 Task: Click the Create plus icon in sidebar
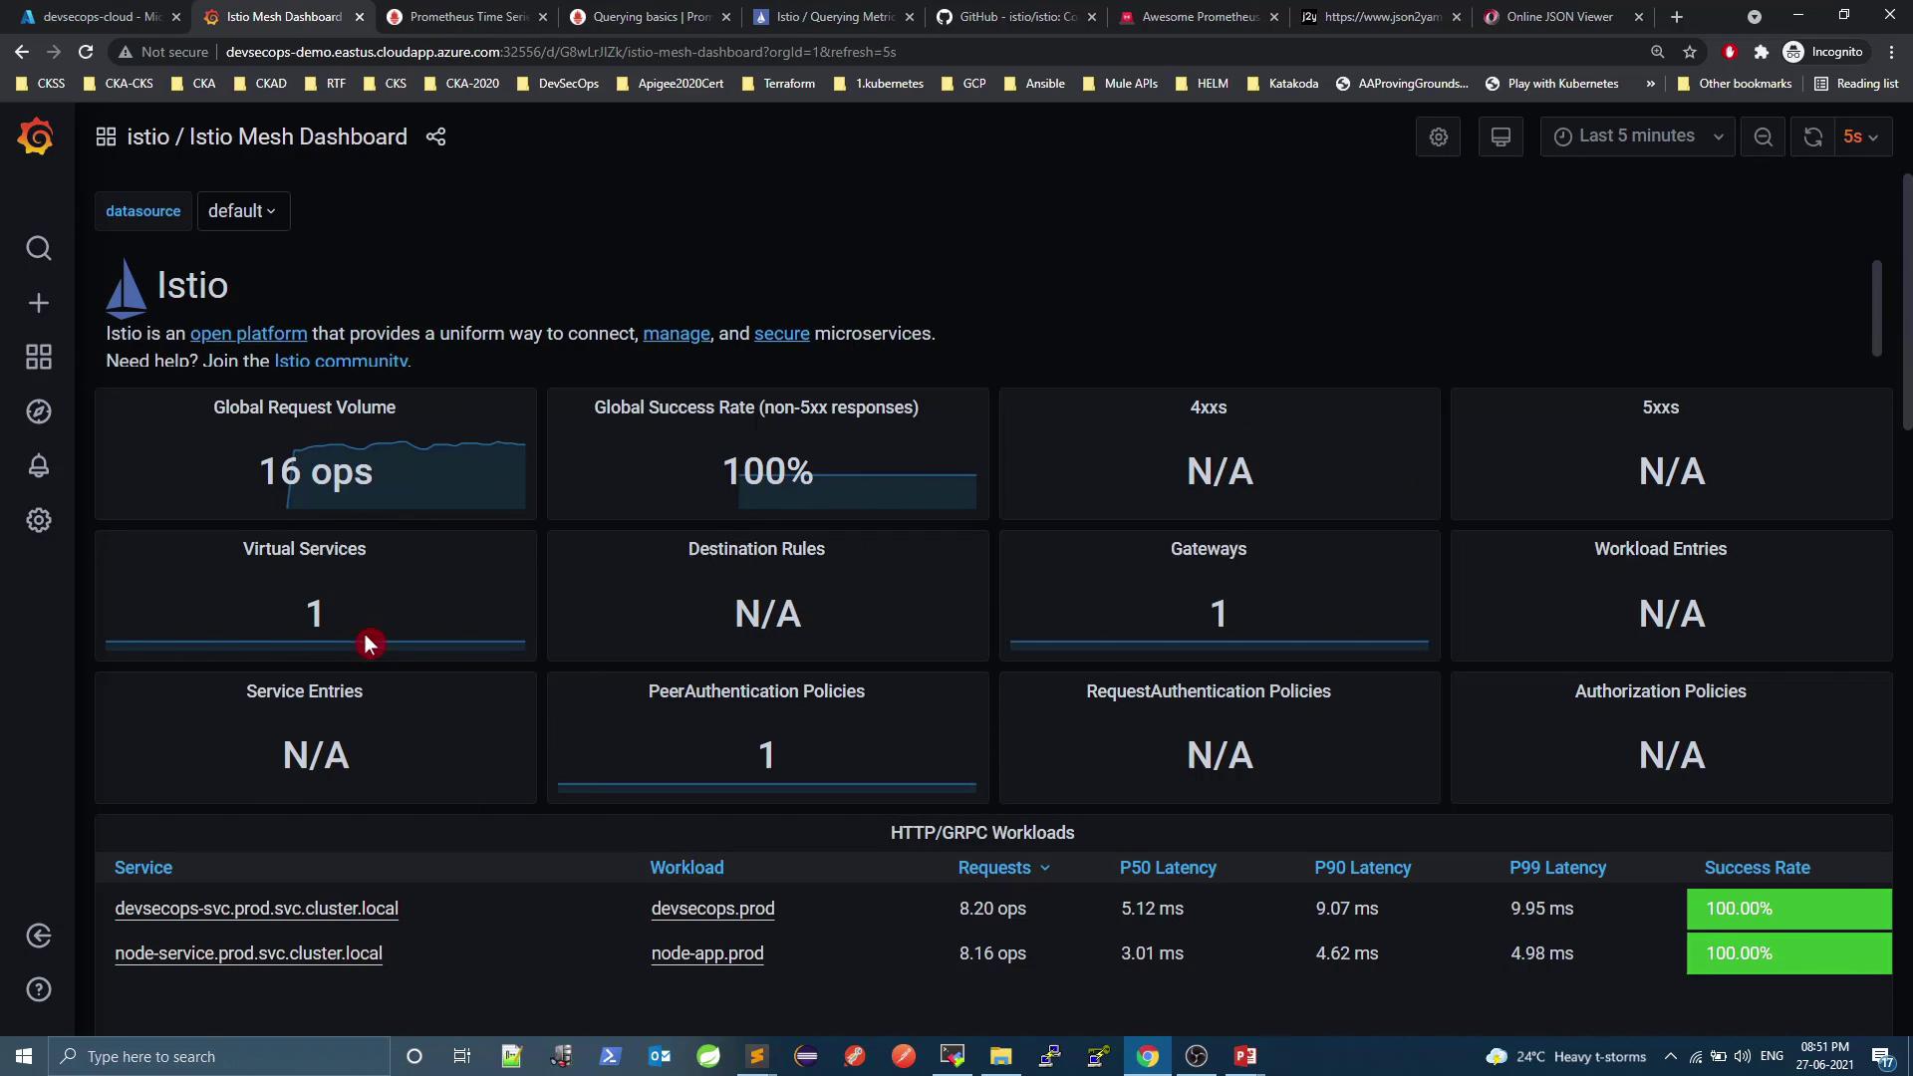click(x=38, y=303)
